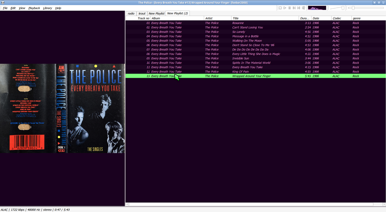Open the Playback menu

[34, 8]
